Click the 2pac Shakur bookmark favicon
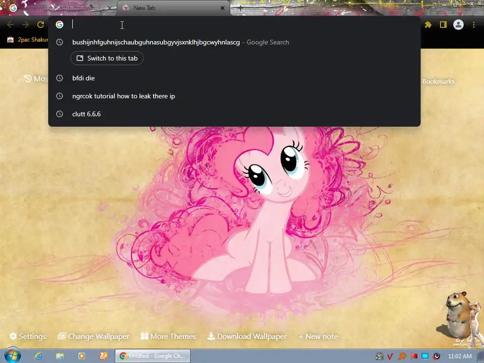 (x=10, y=40)
